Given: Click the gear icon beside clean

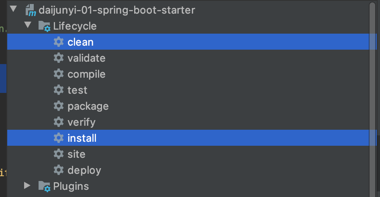Looking at the screenshot, I should 59,42.
